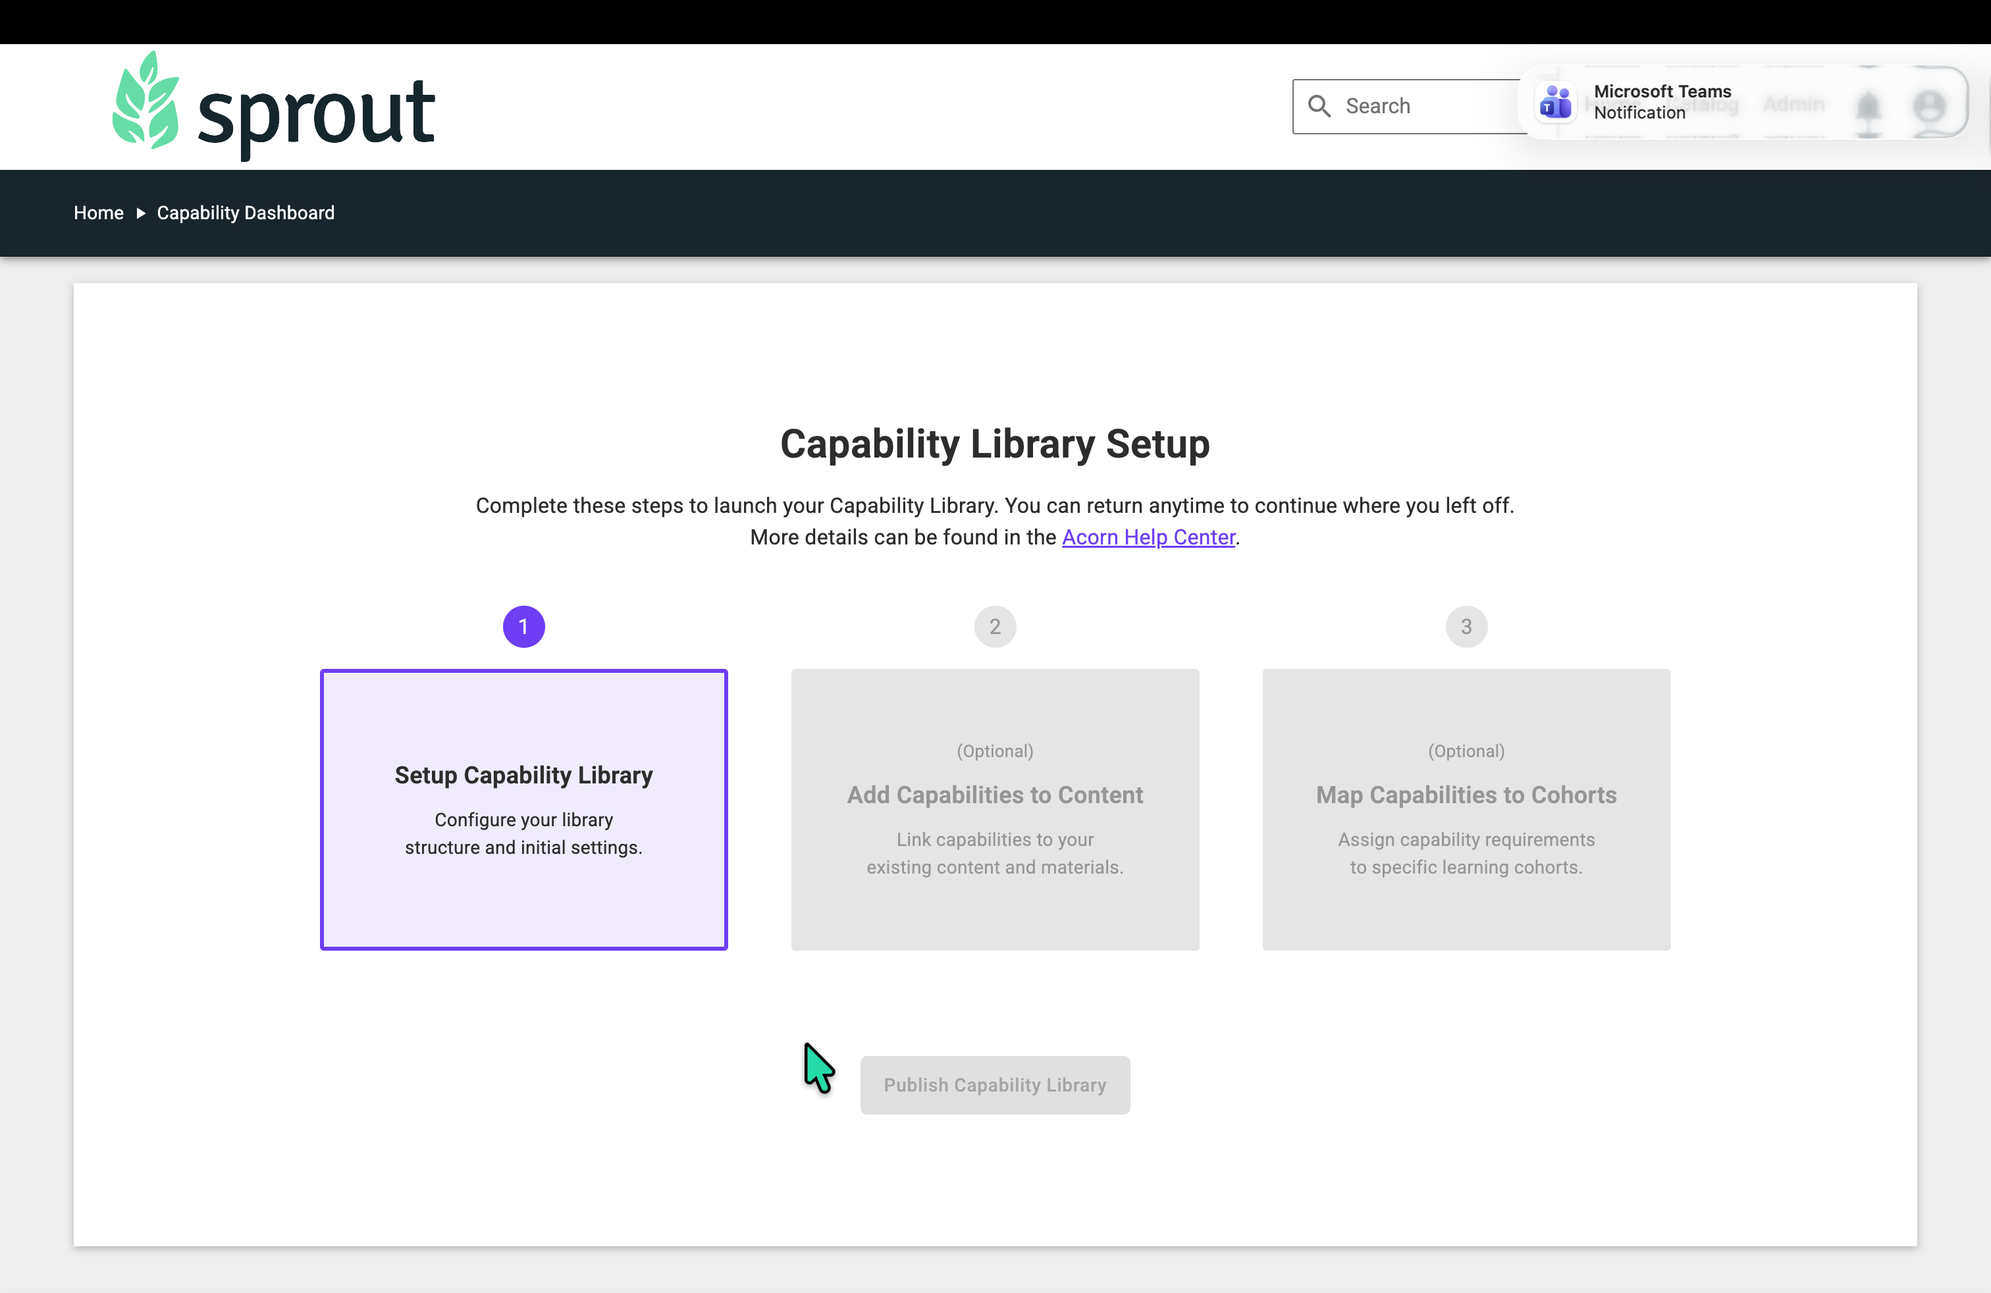Click the step 2 grey circle
The width and height of the screenshot is (1991, 1293).
click(995, 627)
